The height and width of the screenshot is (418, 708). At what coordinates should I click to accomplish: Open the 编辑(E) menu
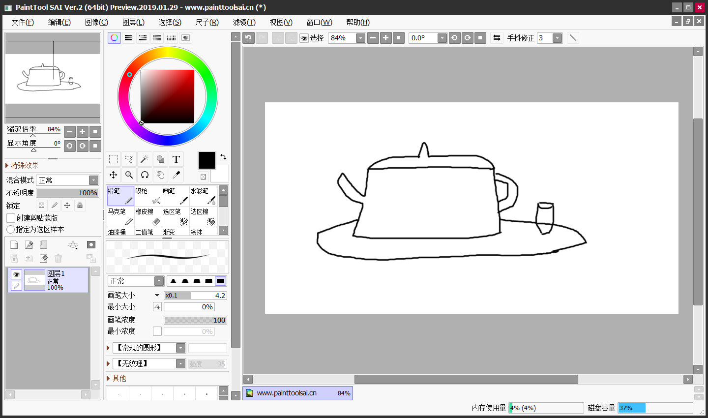[59, 22]
